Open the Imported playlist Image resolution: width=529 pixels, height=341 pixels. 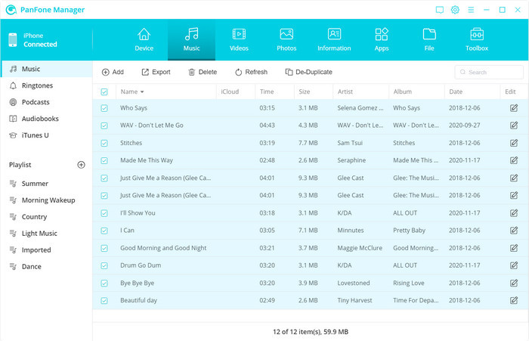click(x=46, y=250)
